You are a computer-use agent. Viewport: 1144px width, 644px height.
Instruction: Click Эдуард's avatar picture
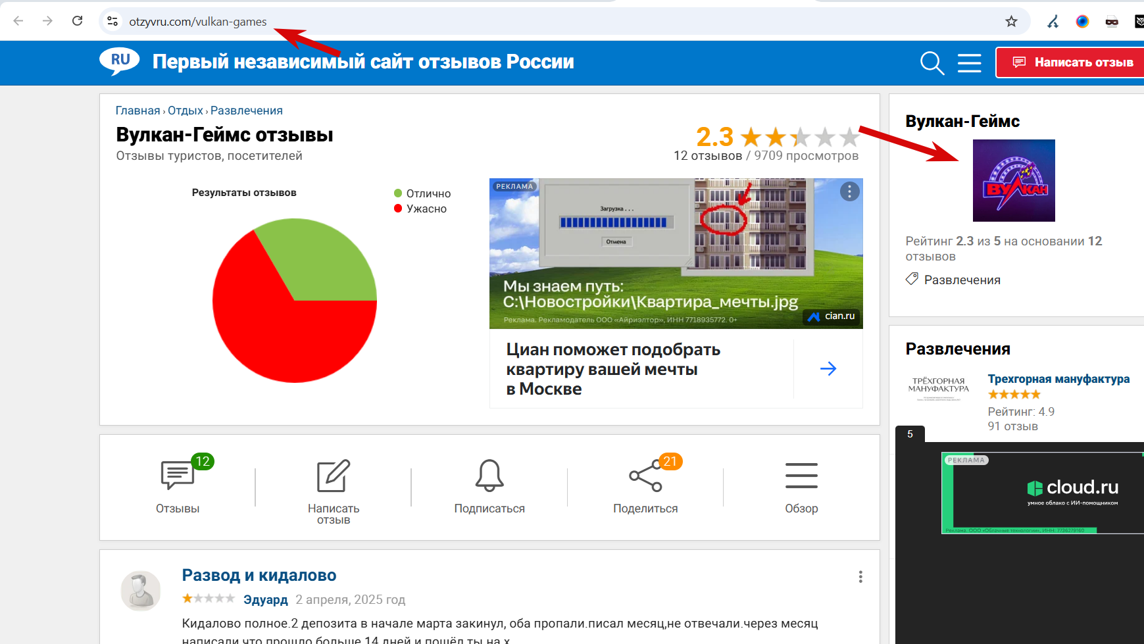click(141, 591)
